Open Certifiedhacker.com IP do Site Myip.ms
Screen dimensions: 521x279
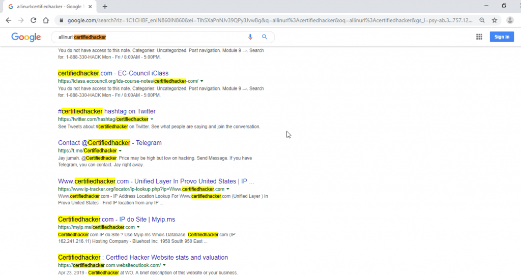(117, 219)
